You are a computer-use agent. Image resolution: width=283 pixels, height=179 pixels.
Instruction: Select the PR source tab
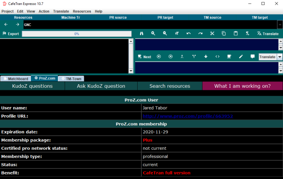[x=118, y=17]
